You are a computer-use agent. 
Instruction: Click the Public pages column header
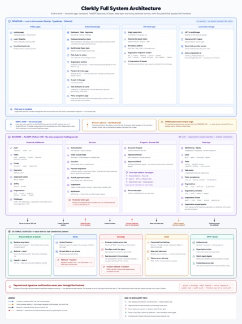tap(36, 27)
